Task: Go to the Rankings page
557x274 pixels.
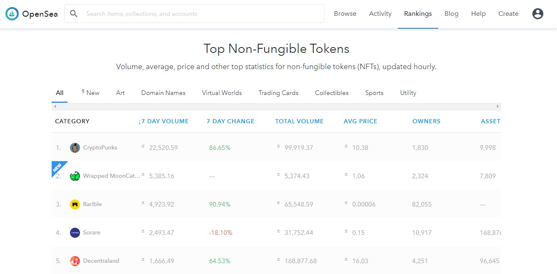Action: (418, 14)
